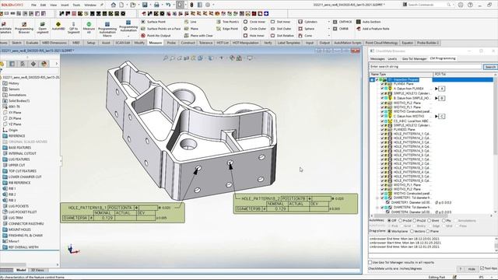Screen dimensions: 498x280
Task: Click the HOLE_PATTERN18_1 callout label
Action: 88,208
